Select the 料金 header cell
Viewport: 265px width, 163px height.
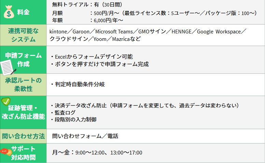point(23,12)
